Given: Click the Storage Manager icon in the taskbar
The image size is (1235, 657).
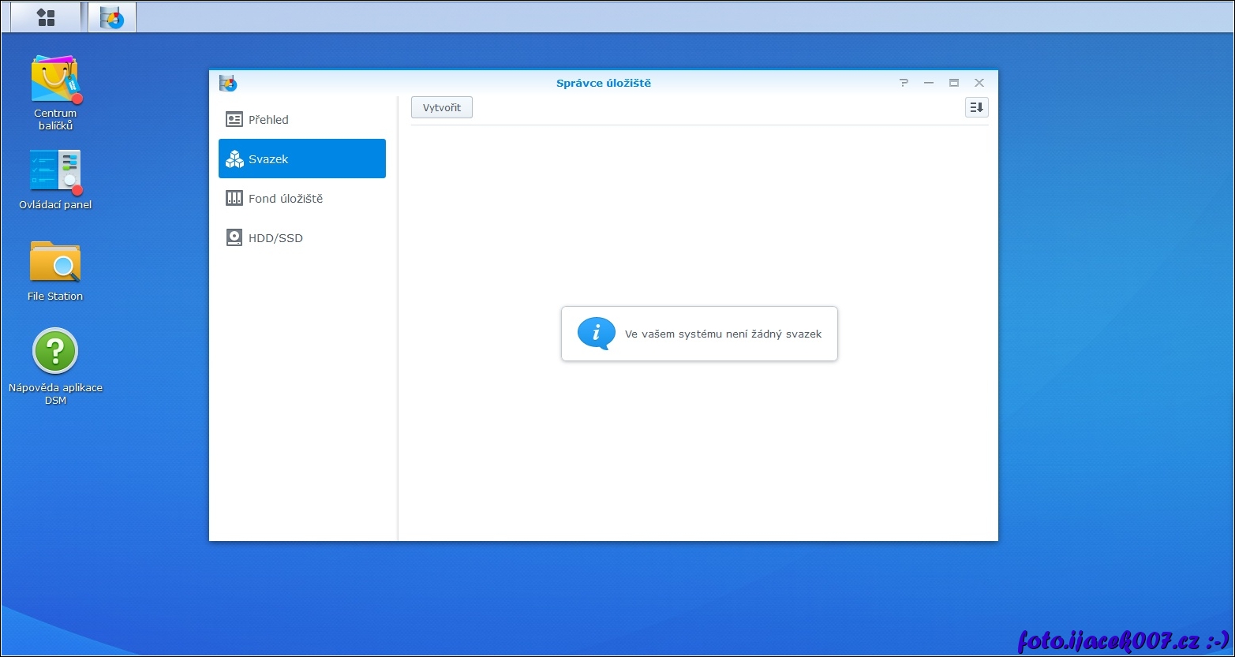Looking at the screenshot, I should click(x=112, y=17).
